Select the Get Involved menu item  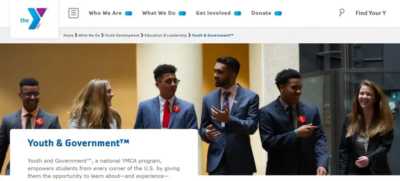point(213,13)
